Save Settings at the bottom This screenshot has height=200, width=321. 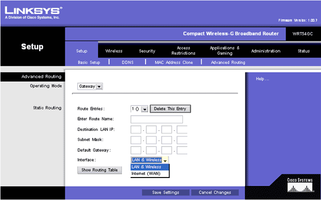(x=165, y=192)
